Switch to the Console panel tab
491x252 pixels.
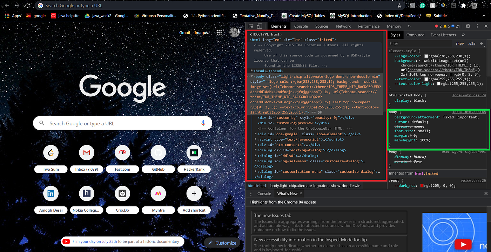301,26
